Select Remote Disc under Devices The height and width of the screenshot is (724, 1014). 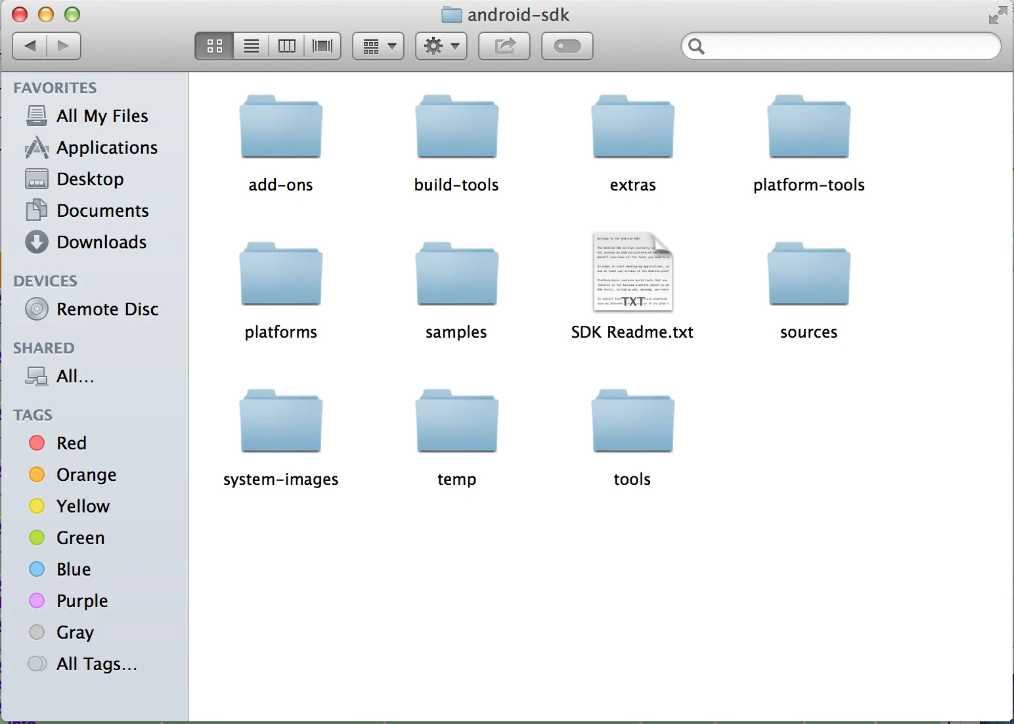[x=95, y=309]
